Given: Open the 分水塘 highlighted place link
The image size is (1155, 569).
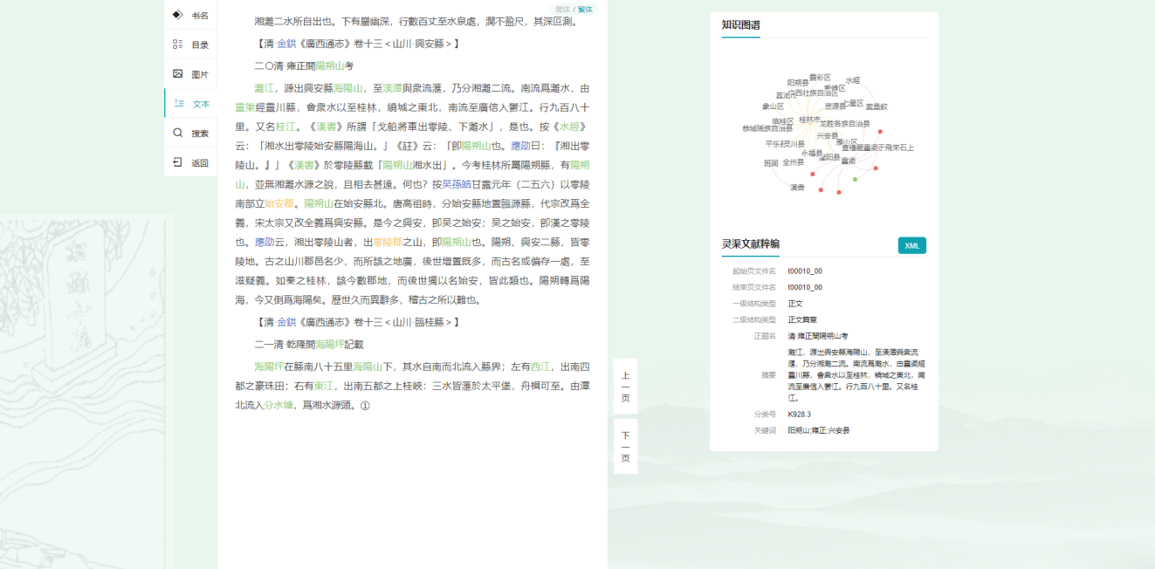Looking at the screenshot, I should point(279,406).
